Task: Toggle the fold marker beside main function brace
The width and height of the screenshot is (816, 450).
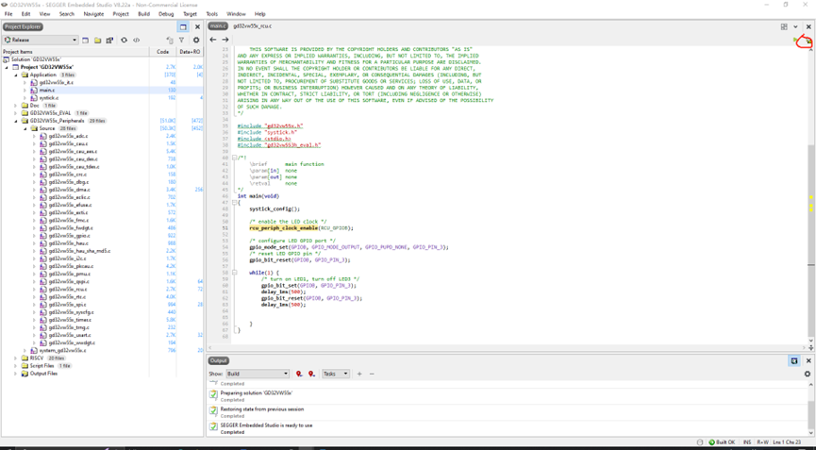Action: tap(235, 203)
